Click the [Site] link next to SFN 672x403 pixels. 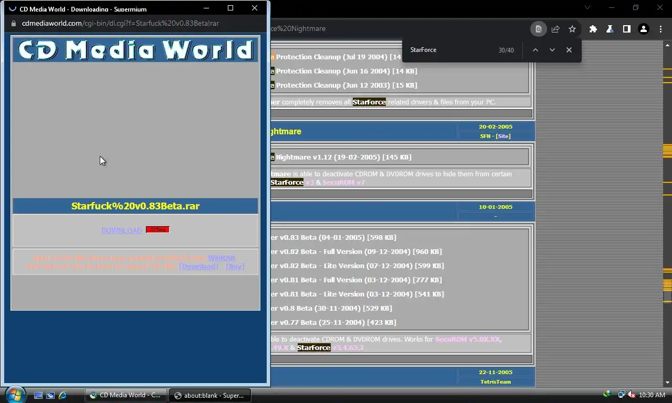coord(503,136)
